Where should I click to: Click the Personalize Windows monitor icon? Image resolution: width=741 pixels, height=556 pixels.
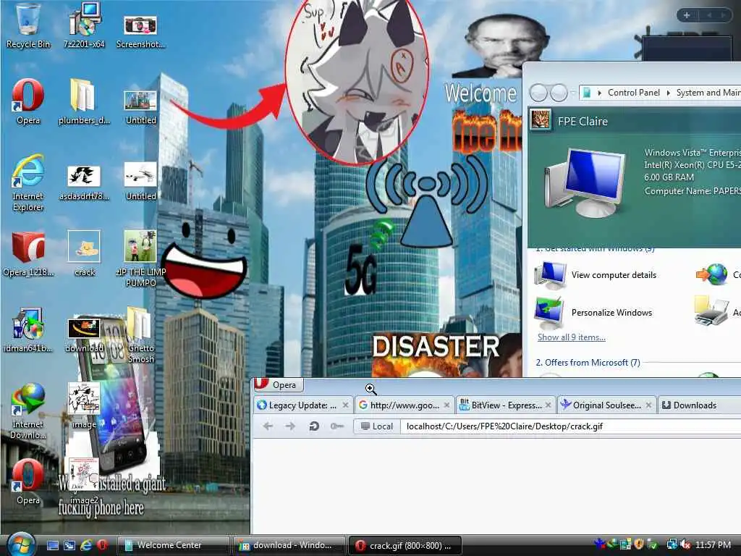click(549, 313)
